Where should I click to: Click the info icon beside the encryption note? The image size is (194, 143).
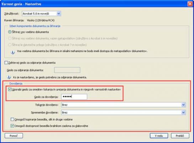pyautogui.click(x=12, y=52)
